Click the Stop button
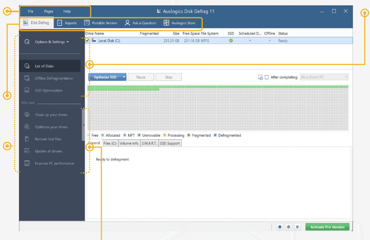 169,77
